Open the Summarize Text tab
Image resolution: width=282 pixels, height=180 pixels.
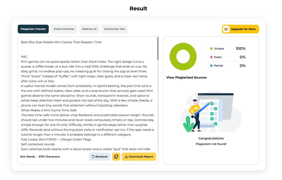(115, 29)
